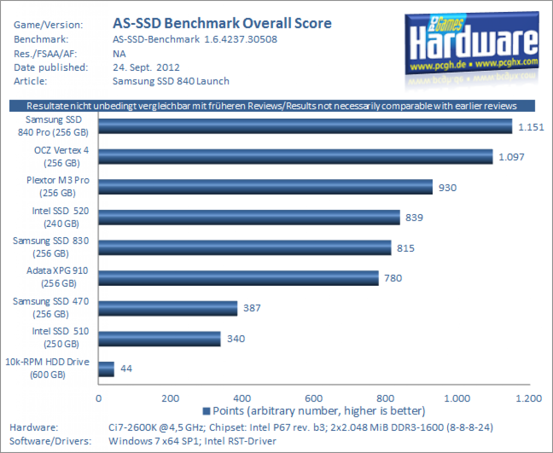Click the NA resolution value
This screenshot has height=453, width=553.
click(x=120, y=54)
